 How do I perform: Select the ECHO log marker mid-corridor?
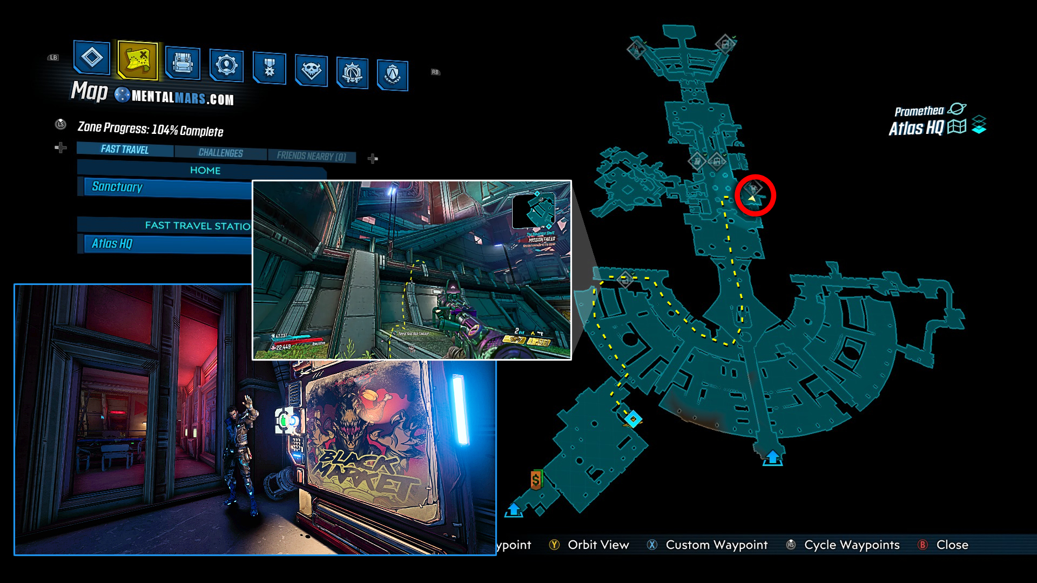[717, 160]
